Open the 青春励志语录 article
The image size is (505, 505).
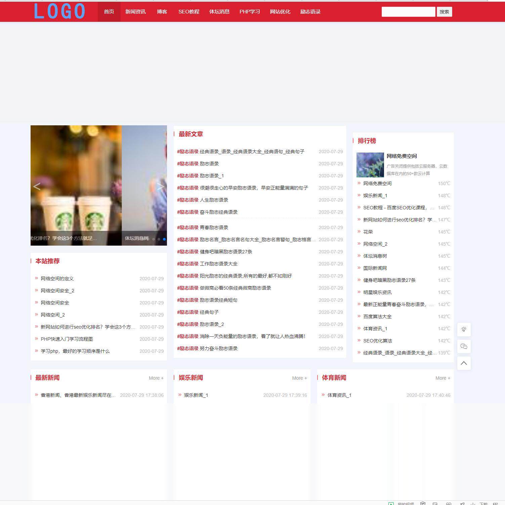[214, 227]
